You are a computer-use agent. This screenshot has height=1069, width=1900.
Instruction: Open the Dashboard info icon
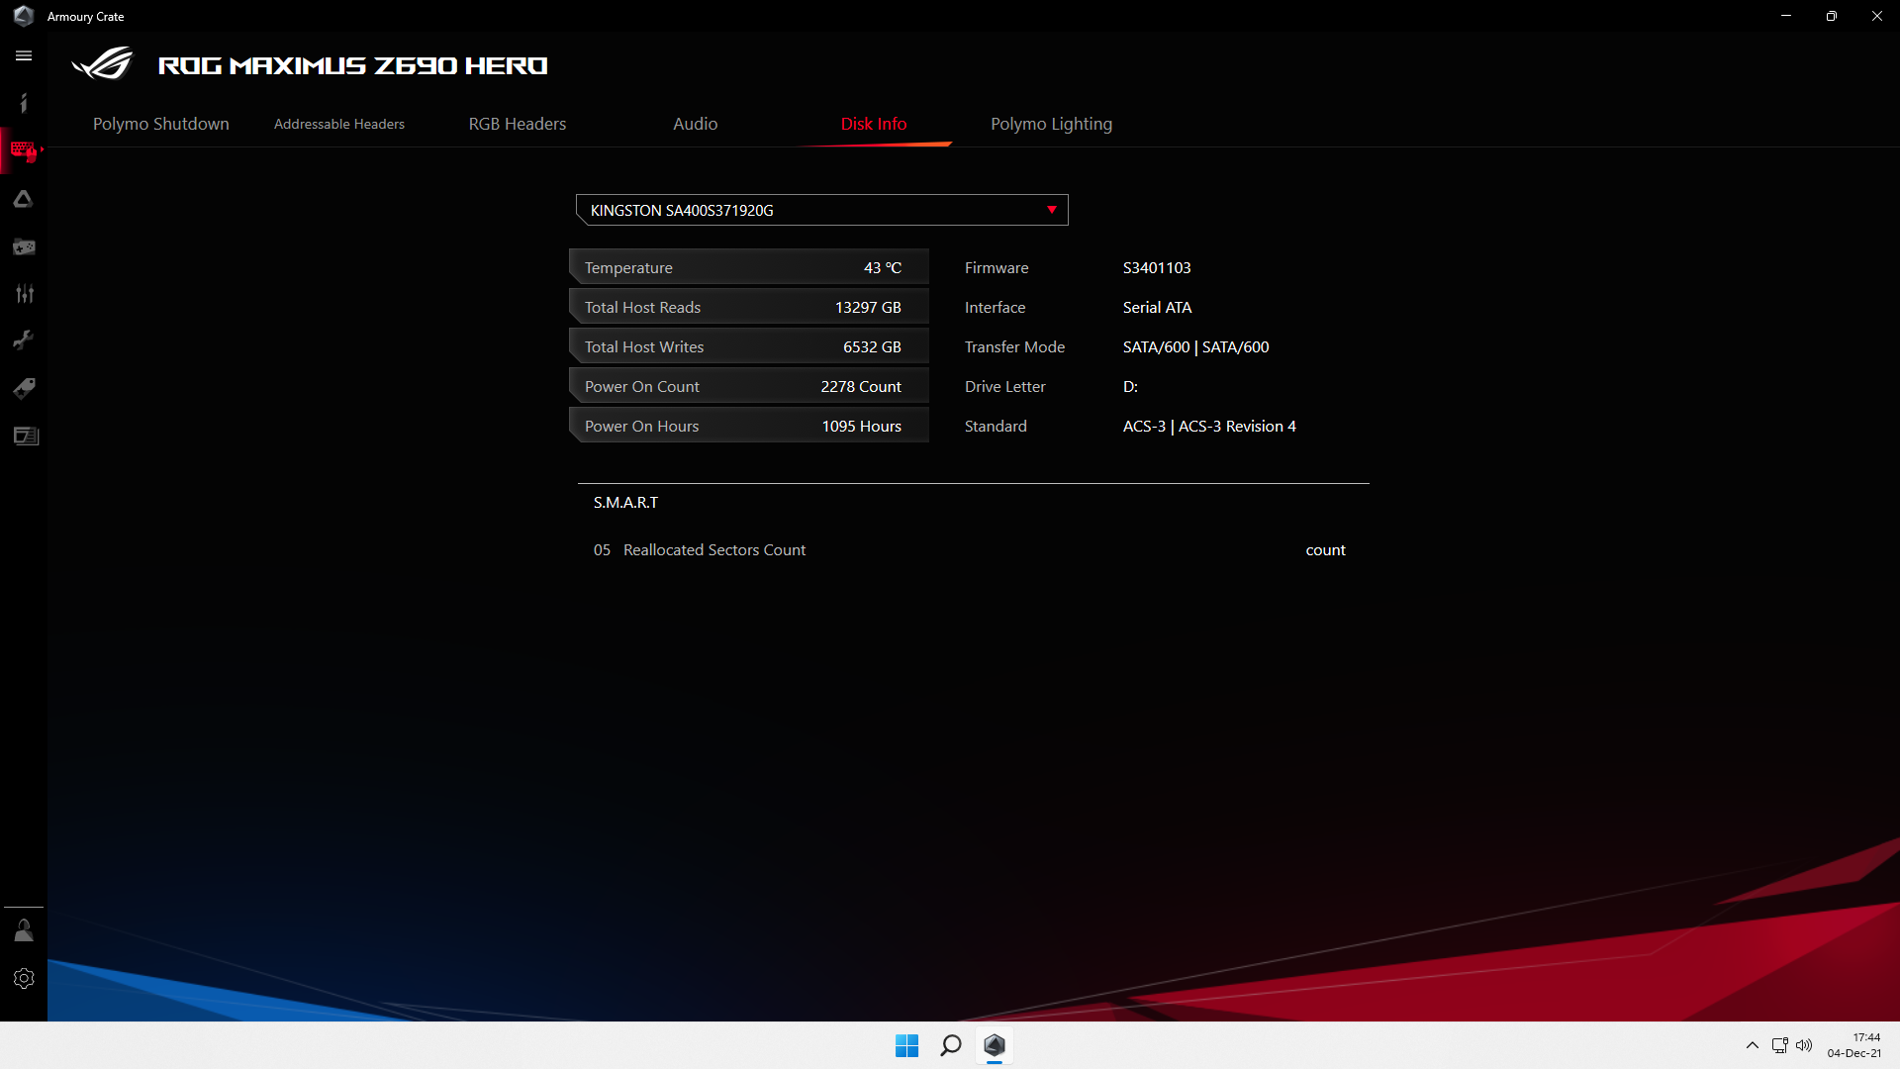[x=24, y=103]
